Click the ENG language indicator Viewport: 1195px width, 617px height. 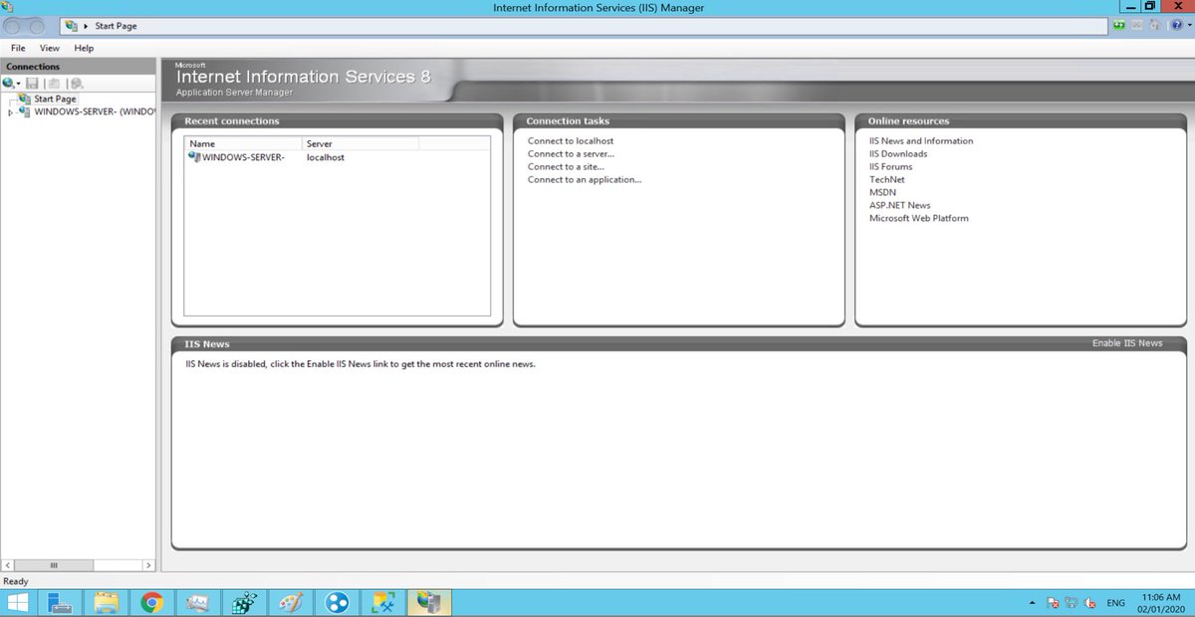[1116, 603]
